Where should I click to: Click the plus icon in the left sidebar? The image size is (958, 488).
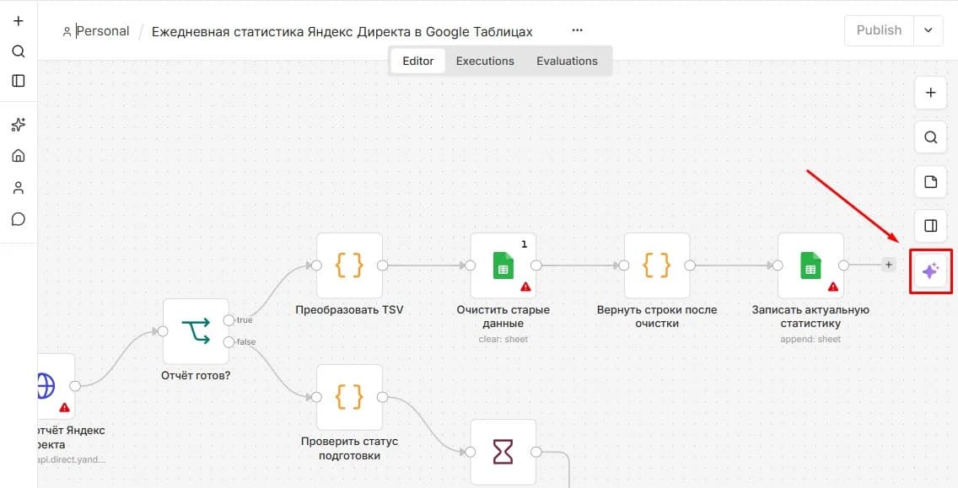tap(19, 21)
